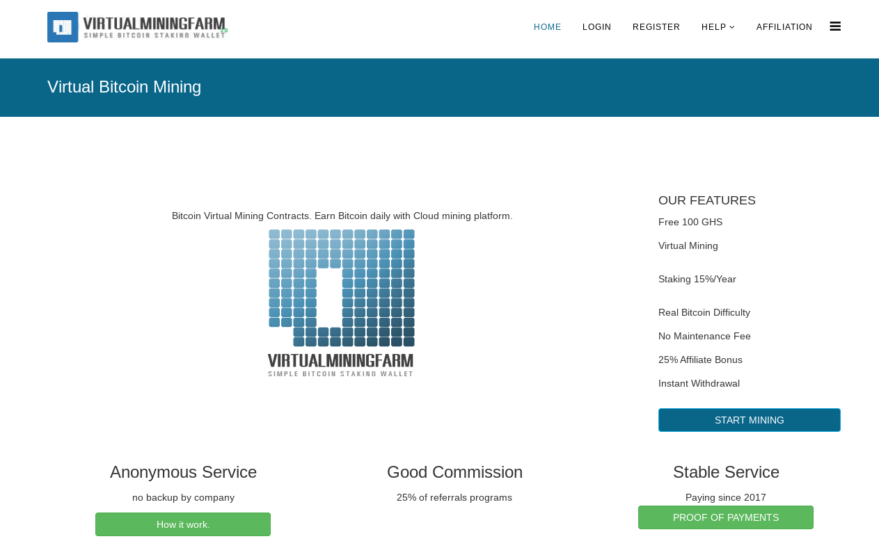Expand the HELP dropdown menu

click(718, 27)
